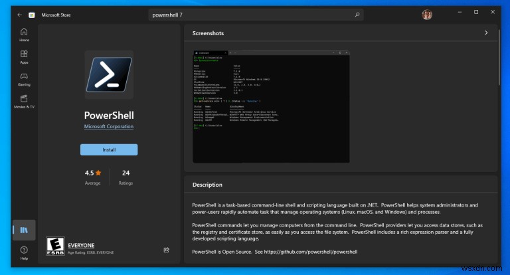
Task: Click the PowerShell app logo
Action: [109, 74]
